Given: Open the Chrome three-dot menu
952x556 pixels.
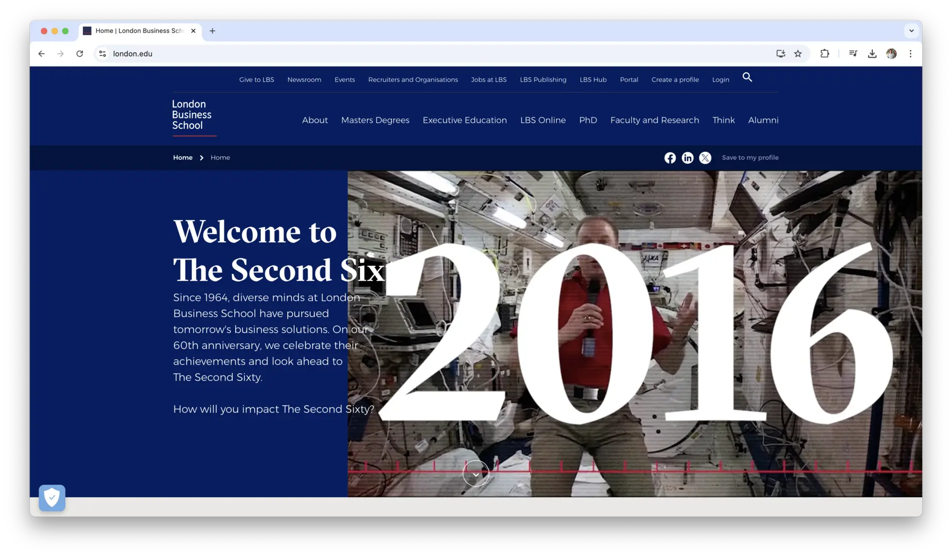Looking at the screenshot, I should pos(910,54).
